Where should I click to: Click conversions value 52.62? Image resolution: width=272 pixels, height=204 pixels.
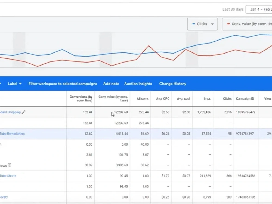(x=88, y=134)
